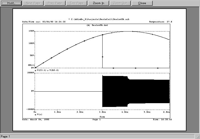
Task: Click the V(C3:1) square legend marker
Action: (x=35, y=70)
